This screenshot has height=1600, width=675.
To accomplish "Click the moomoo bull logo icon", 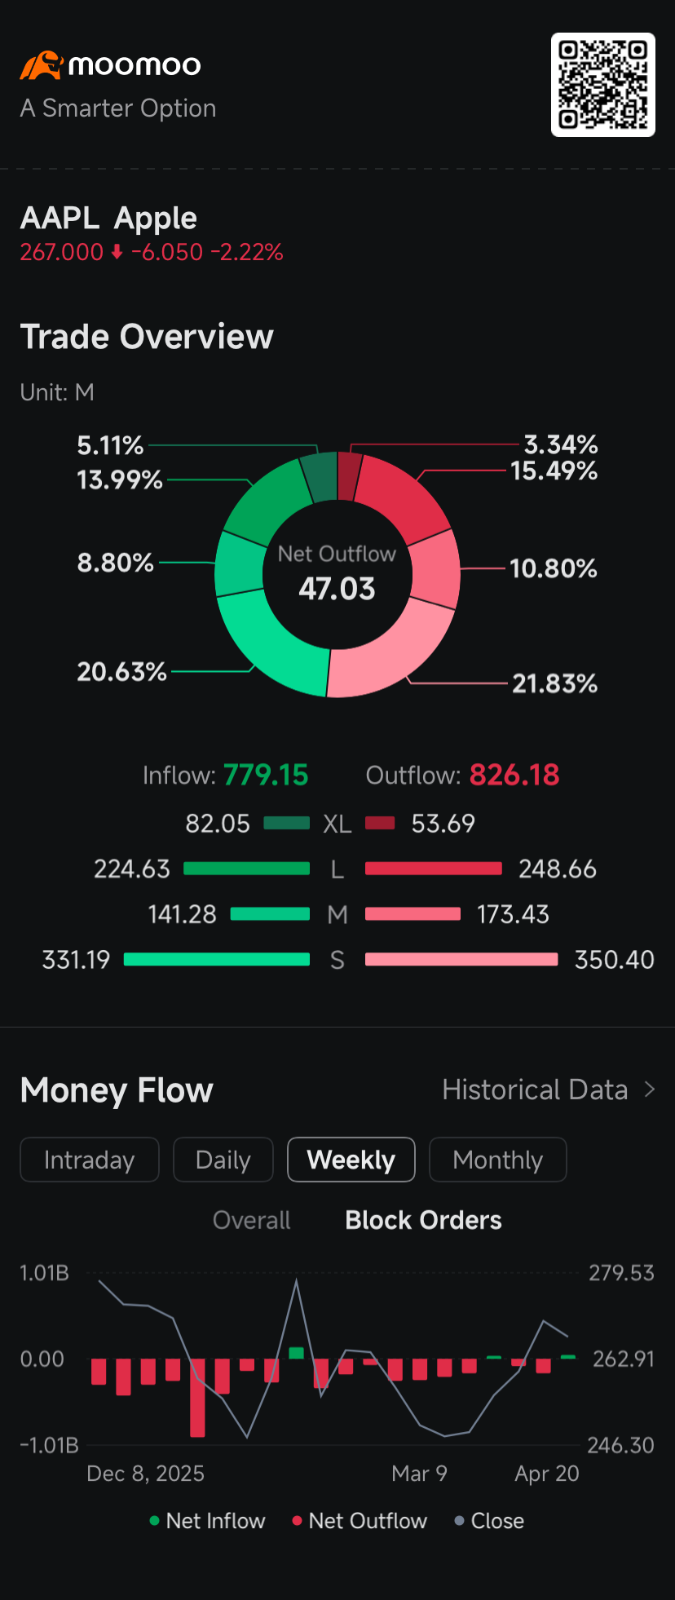I will click(41, 65).
